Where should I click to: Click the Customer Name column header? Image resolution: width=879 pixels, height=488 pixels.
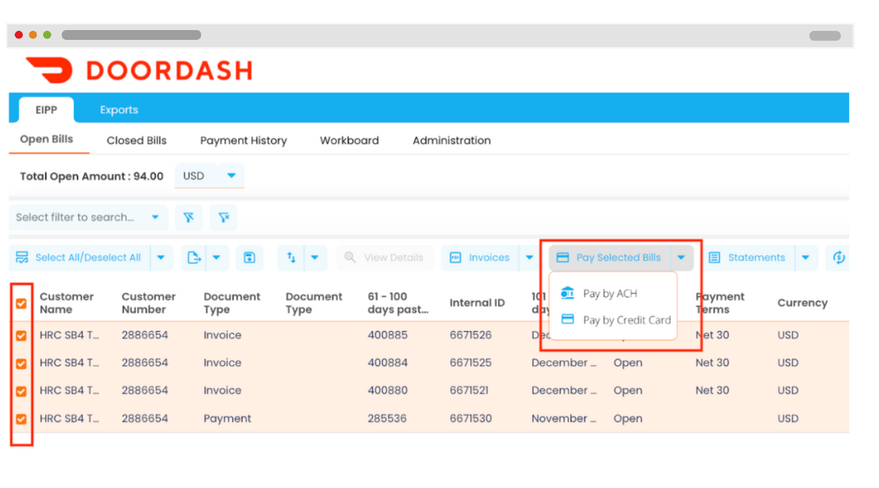coord(66,303)
